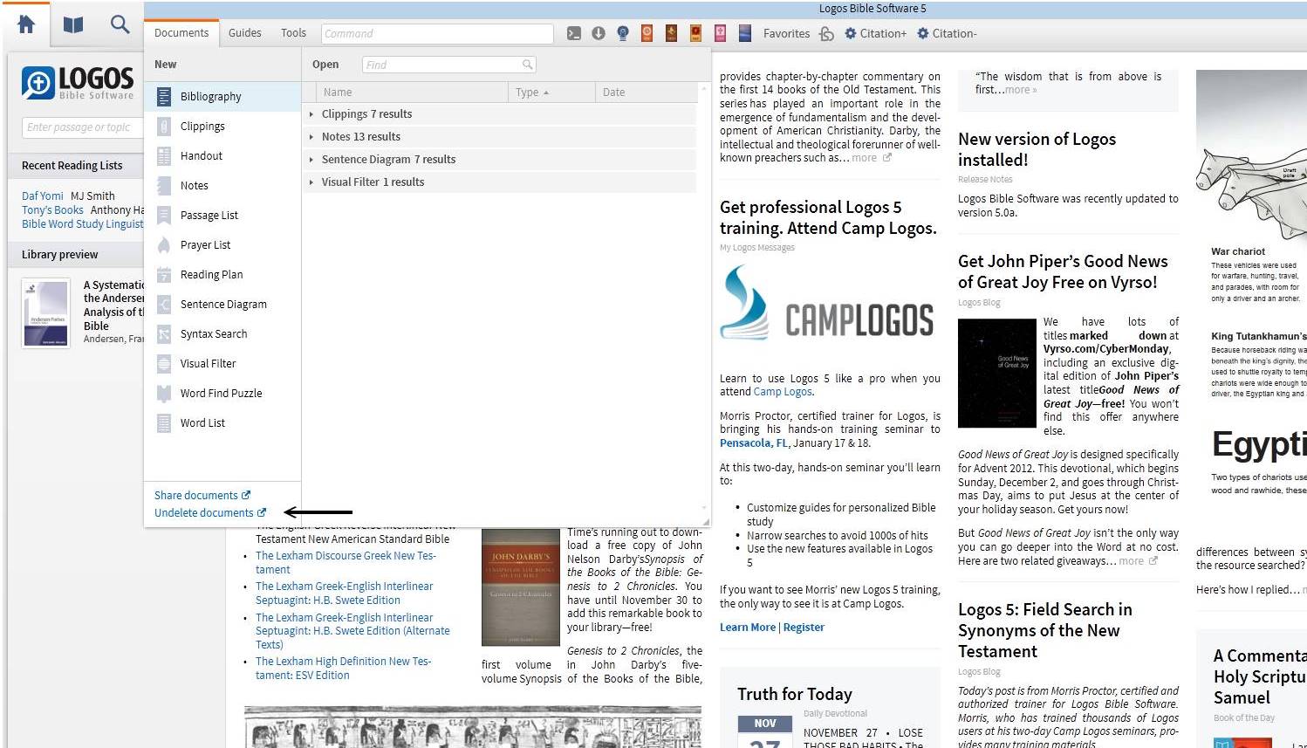Click the Pensacola, FL link
The width and height of the screenshot is (1307, 748).
[x=754, y=443]
